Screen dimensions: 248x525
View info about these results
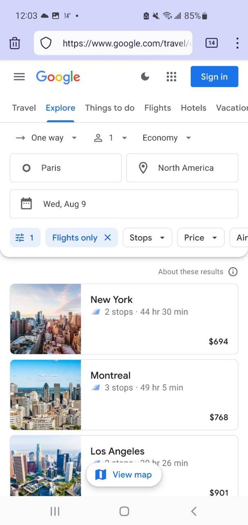(233, 272)
